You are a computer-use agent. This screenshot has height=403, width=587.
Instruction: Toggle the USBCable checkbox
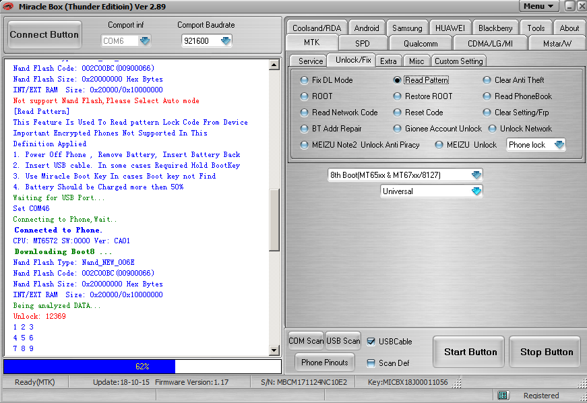pyautogui.click(x=371, y=341)
